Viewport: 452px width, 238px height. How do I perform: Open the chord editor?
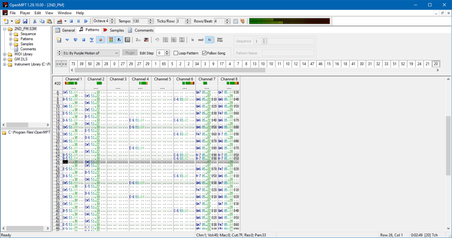(147, 39)
